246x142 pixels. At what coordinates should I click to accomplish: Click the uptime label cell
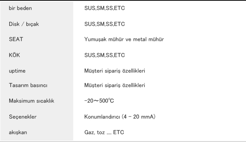pyautogui.click(x=17, y=71)
